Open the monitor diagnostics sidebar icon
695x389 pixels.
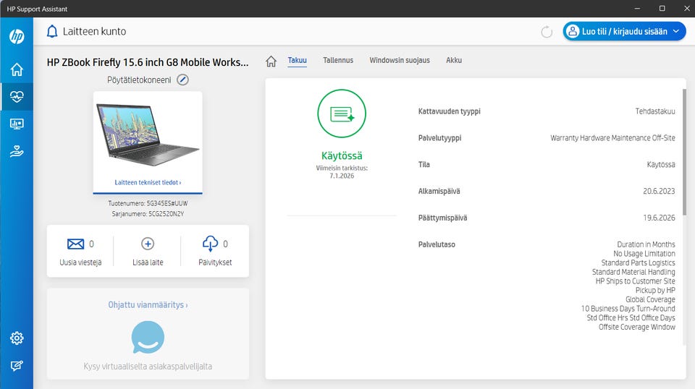pyautogui.click(x=17, y=124)
